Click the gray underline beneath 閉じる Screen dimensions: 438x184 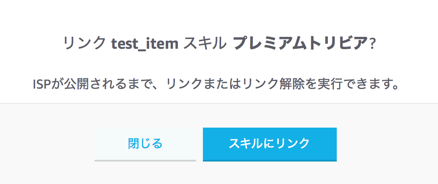[145, 161]
